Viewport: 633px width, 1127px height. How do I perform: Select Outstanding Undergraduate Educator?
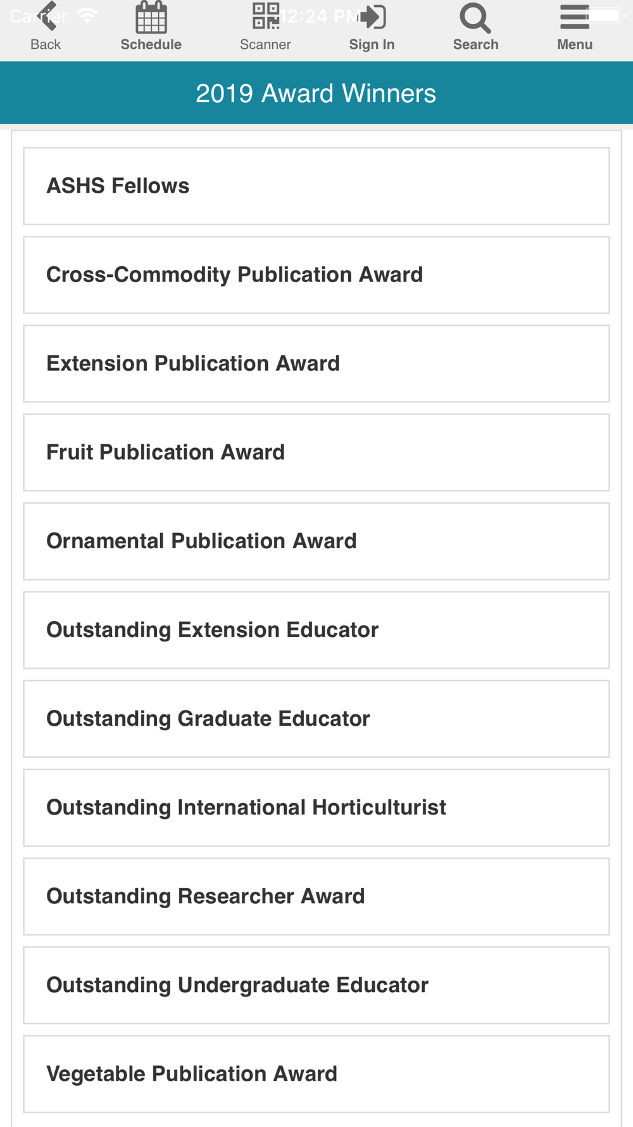(316, 985)
